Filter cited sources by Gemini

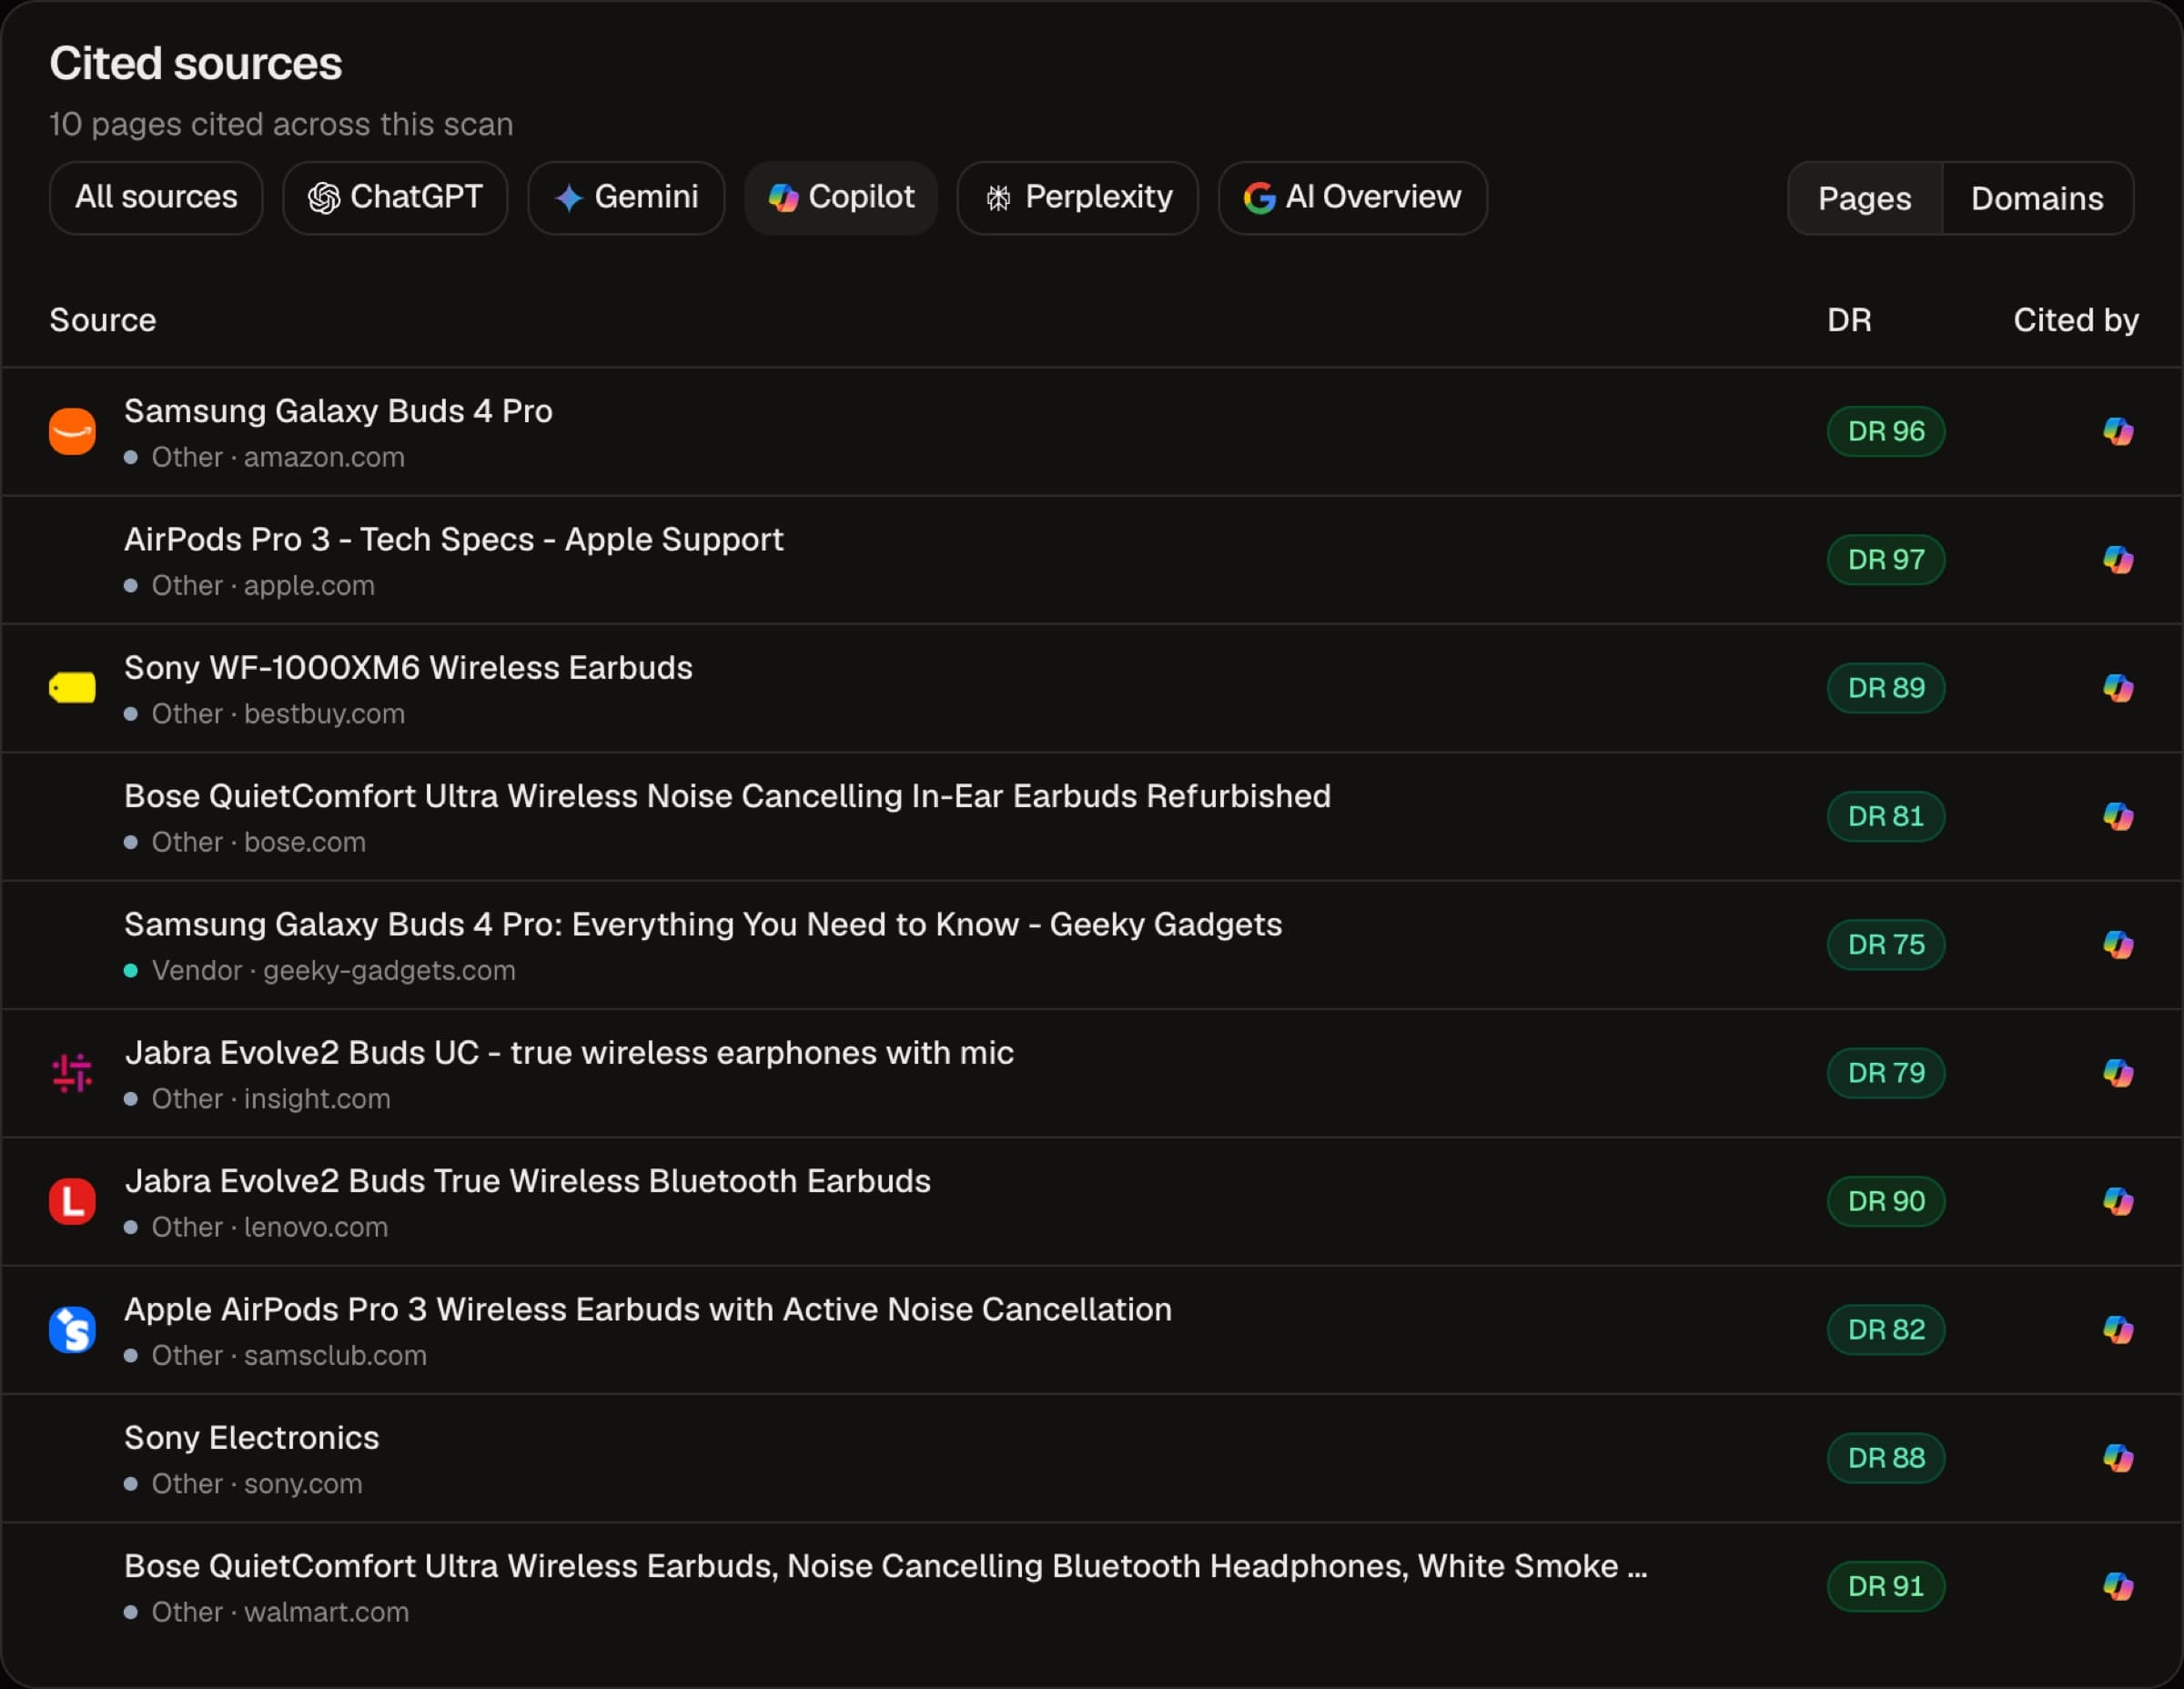point(626,198)
